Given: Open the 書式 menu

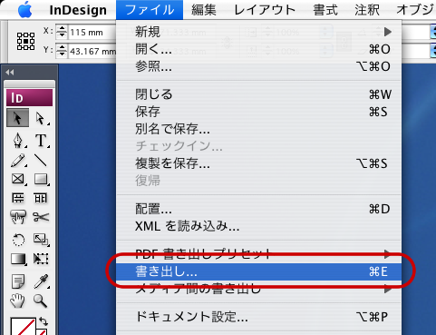Looking at the screenshot, I should (325, 10).
